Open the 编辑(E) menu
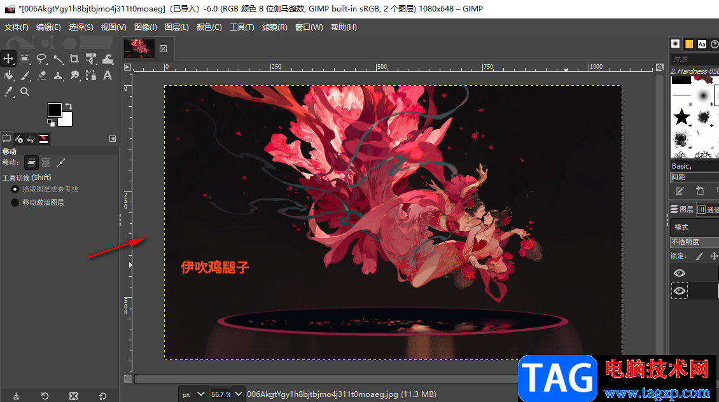The image size is (719, 402). pyautogui.click(x=48, y=27)
